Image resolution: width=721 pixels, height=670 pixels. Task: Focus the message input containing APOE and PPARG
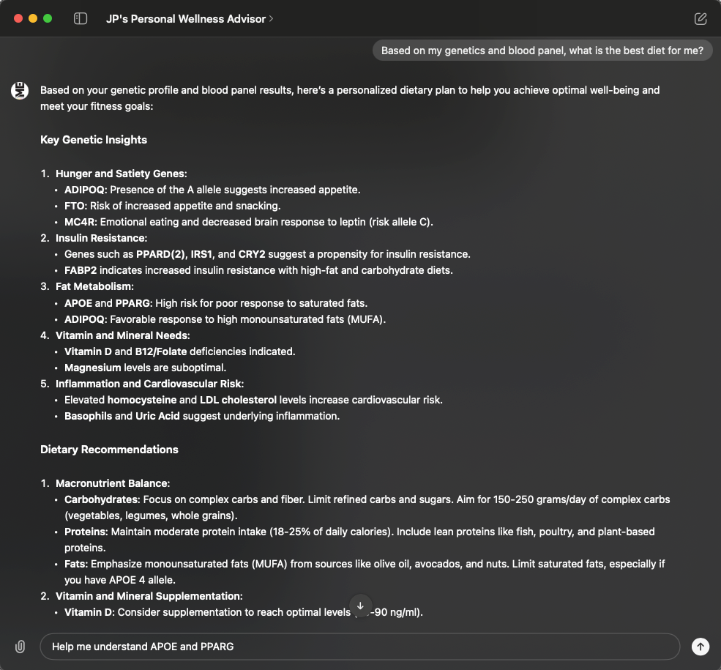(x=360, y=647)
